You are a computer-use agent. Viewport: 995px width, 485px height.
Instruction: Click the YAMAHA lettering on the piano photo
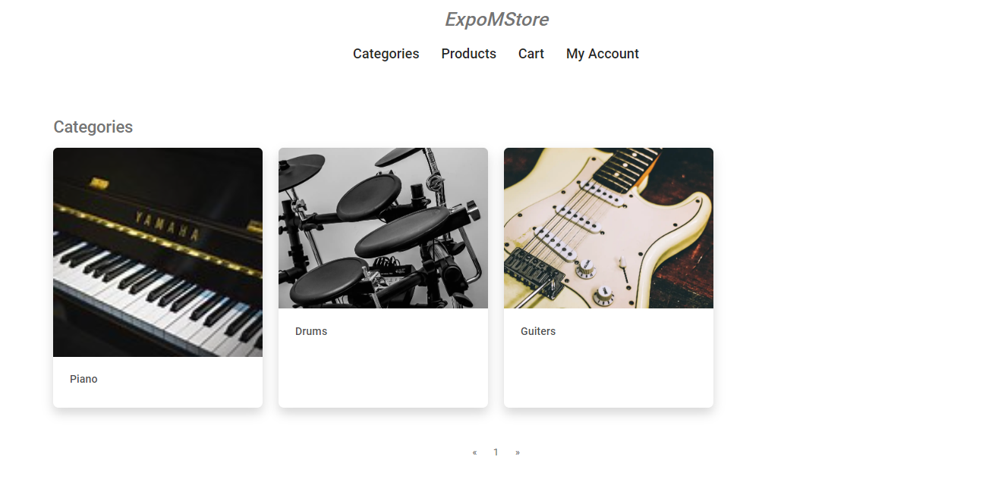[168, 225]
